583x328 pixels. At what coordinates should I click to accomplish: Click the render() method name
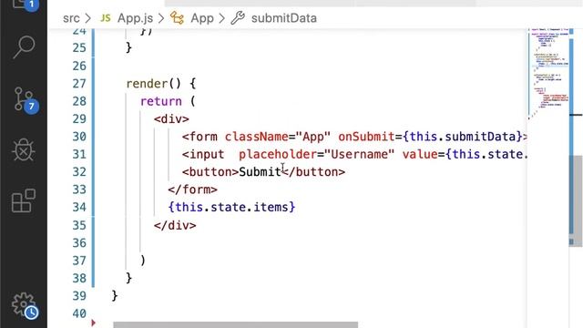pyautogui.click(x=147, y=84)
